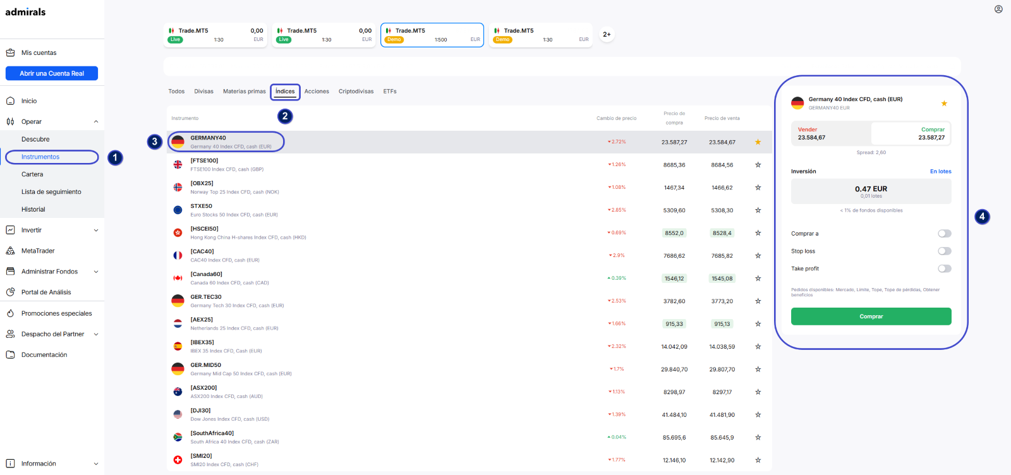
Task: Open the ETFs tab
Action: pos(390,92)
